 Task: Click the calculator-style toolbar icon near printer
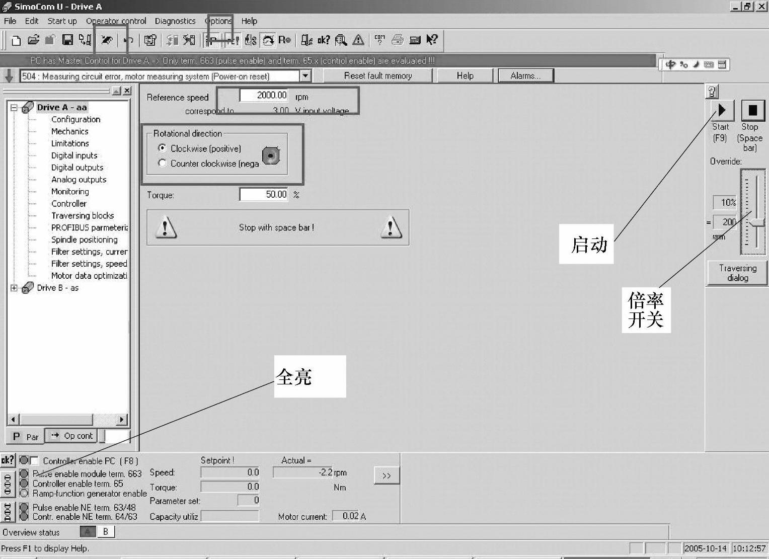[415, 40]
